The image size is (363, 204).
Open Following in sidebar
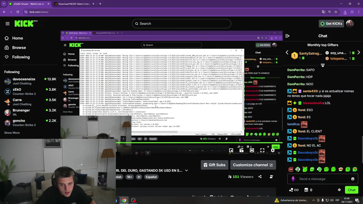click(x=17, y=57)
